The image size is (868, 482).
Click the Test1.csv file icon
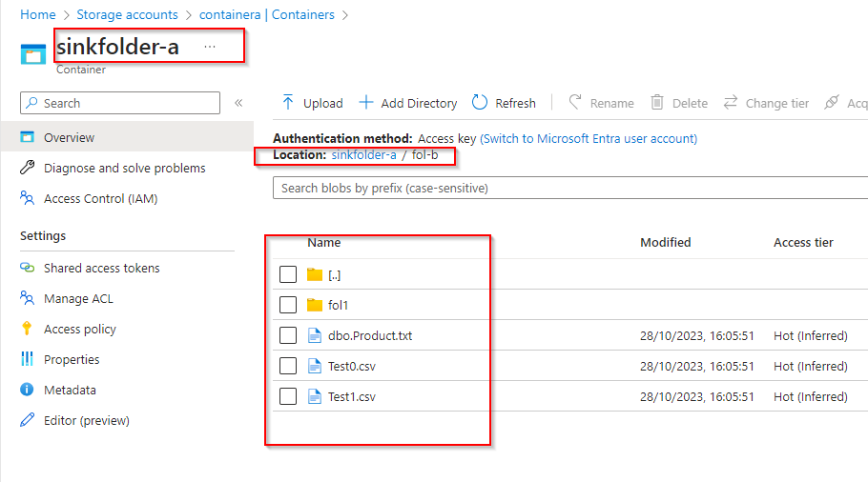(x=315, y=396)
